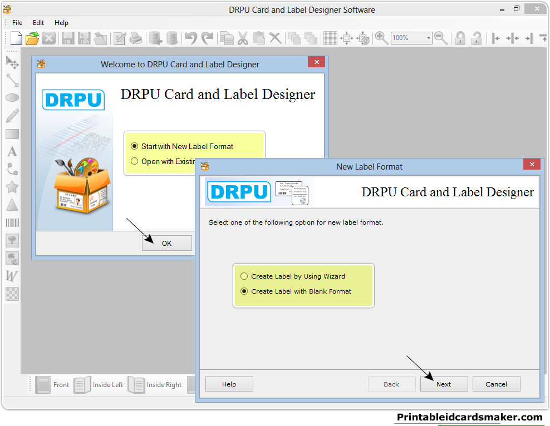Click the Delete X icon next to Paste
Image resolution: width=550 pixels, height=426 pixels.
276,38
